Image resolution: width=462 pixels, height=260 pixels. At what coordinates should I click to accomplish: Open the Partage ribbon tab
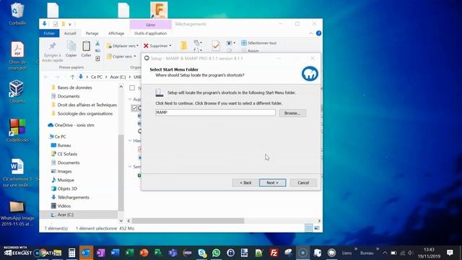(92, 33)
